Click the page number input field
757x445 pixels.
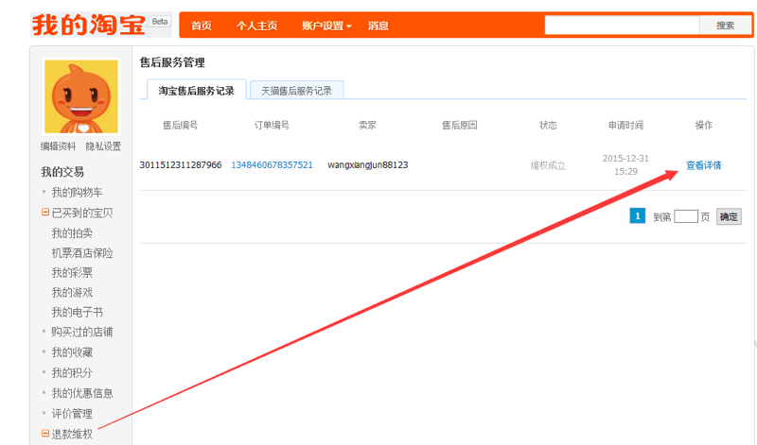tap(685, 216)
